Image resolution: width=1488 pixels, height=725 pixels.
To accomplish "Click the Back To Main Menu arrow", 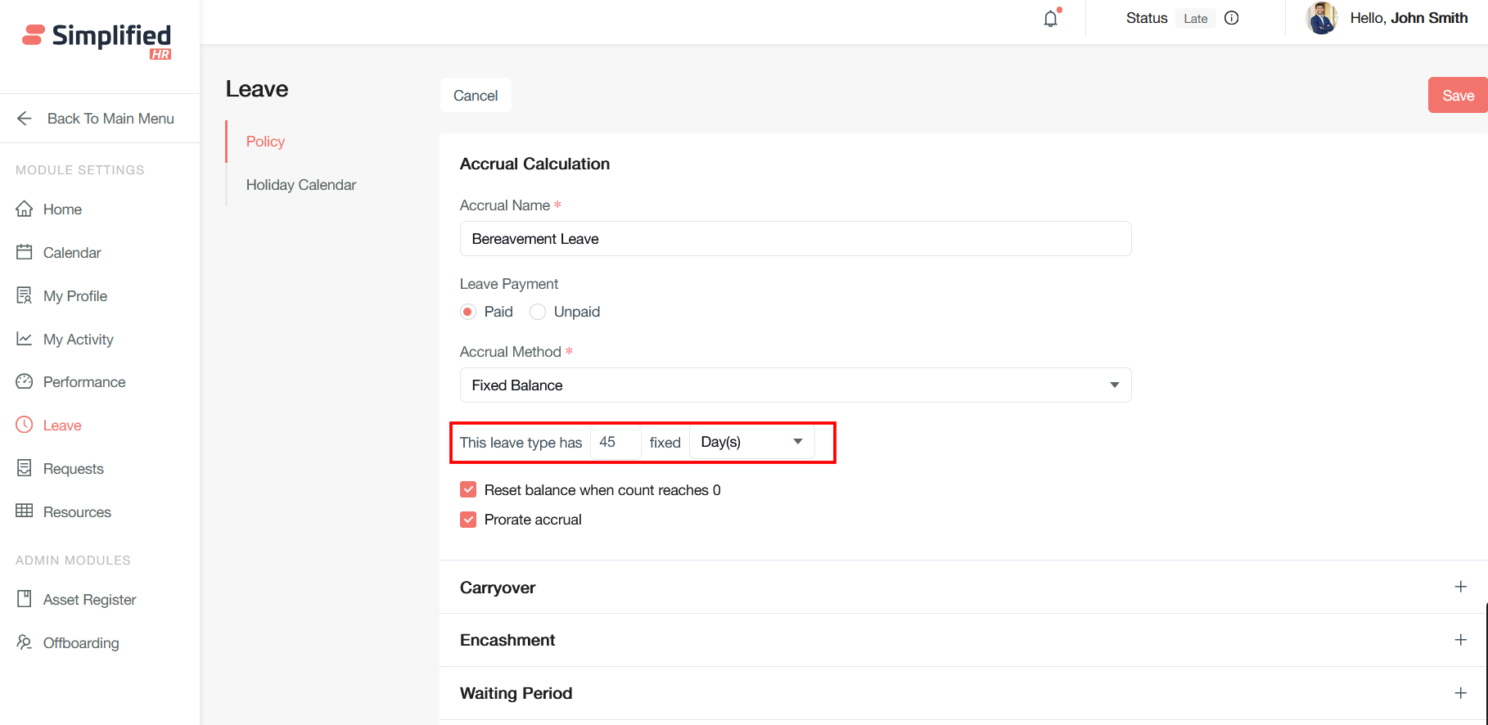I will 25,119.
